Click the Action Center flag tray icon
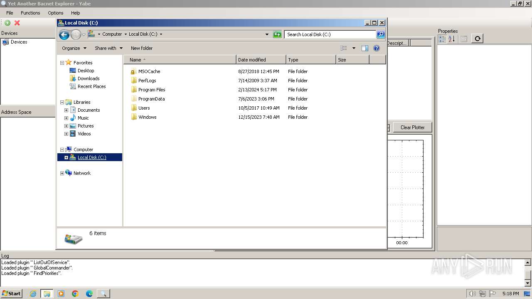Viewport: 532px width, 299px height. pyautogui.click(x=493, y=294)
